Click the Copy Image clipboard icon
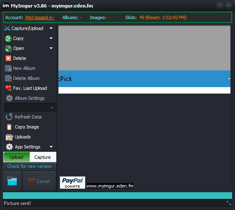The height and width of the screenshot is (210, 235). (9, 127)
